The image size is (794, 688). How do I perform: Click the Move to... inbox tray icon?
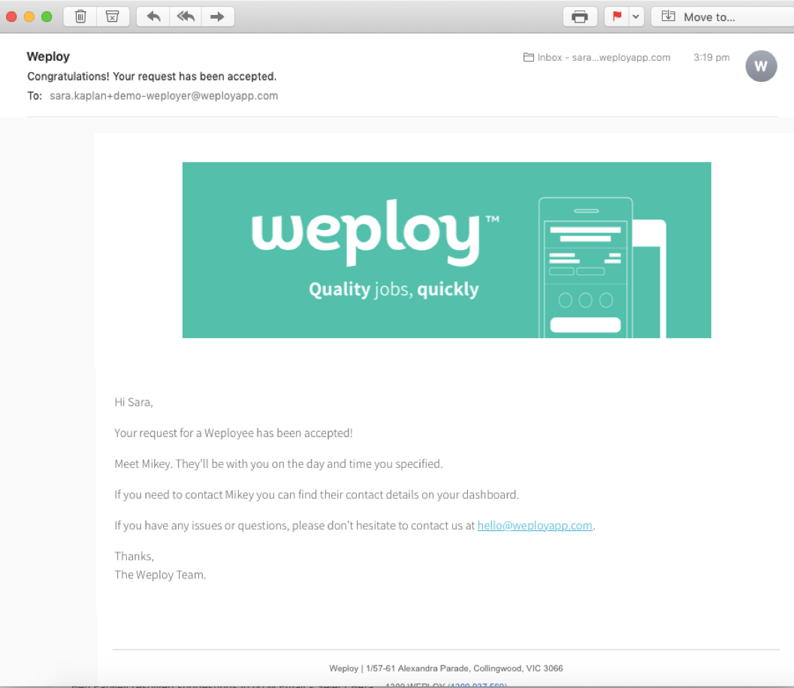click(x=669, y=17)
